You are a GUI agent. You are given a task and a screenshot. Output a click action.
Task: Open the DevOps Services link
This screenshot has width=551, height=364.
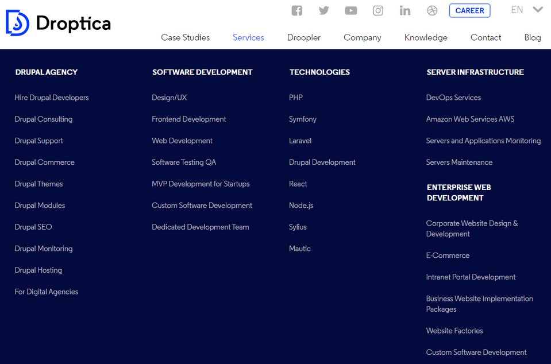(453, 98)
